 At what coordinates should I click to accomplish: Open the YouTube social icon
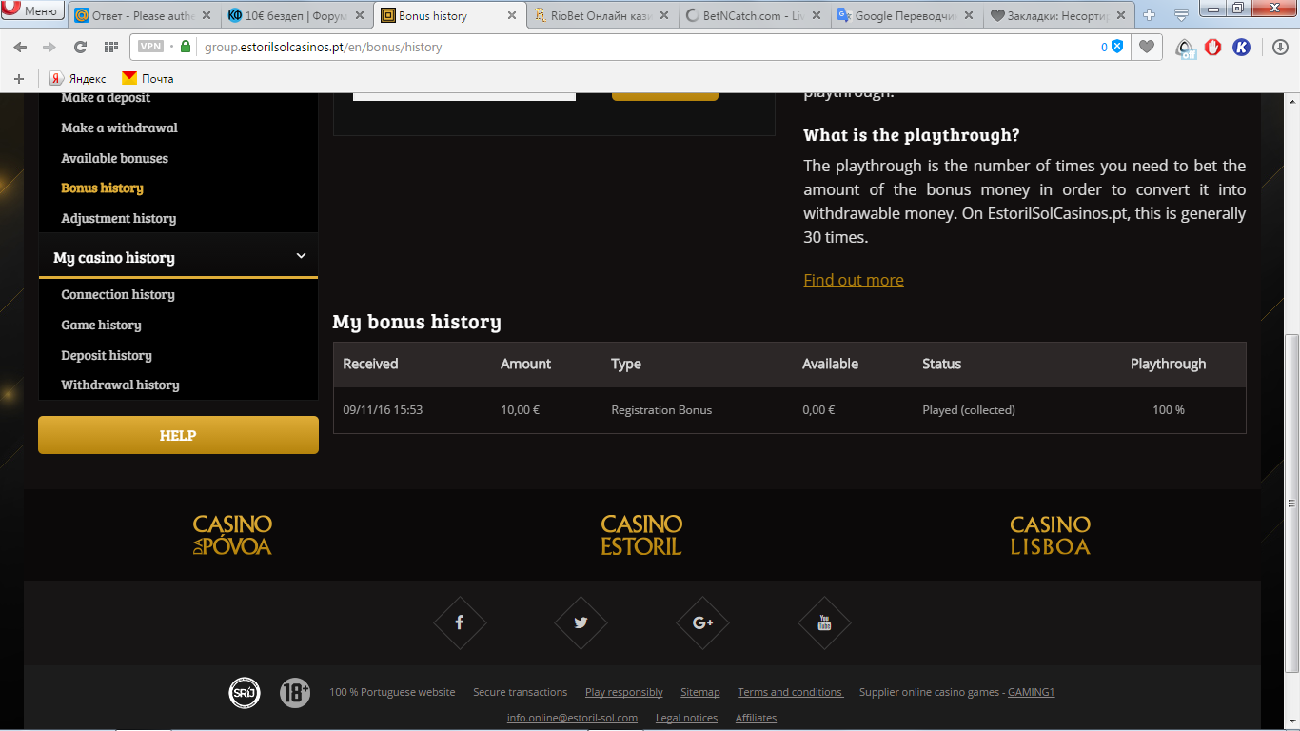pos(824,622)
